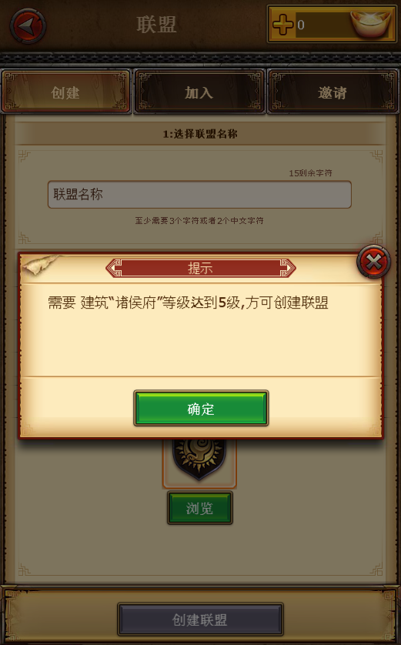Switch to the 邀请 tab
The width and height of the screenshot is (401, 645).
pyautogui.click(x=332, y=92)
